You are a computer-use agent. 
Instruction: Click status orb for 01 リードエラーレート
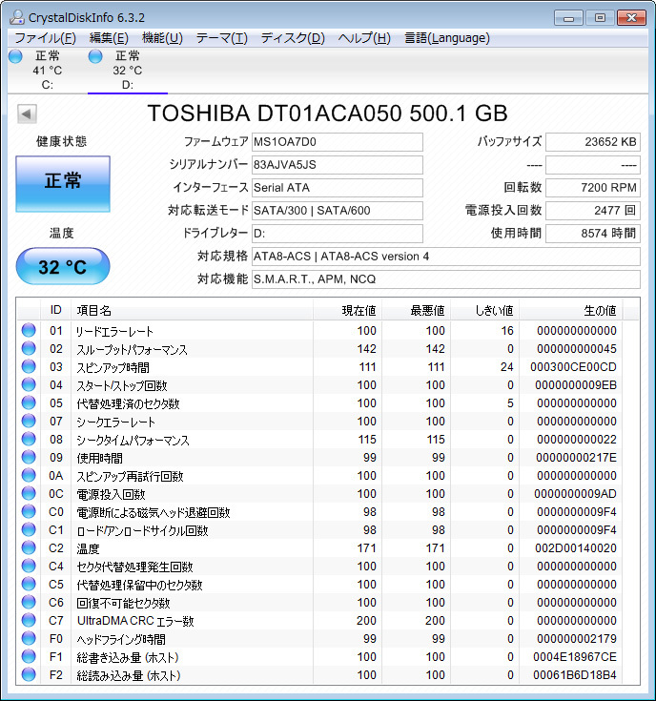[x=29, y=330]
